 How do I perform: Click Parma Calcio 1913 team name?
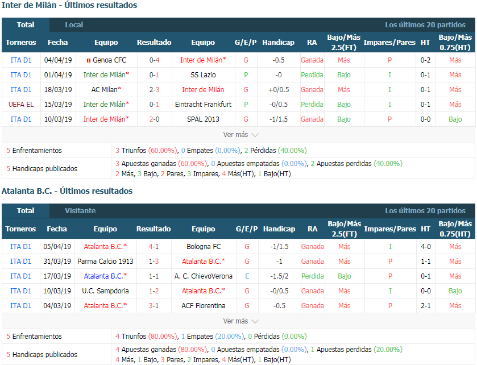coord(105,262)
